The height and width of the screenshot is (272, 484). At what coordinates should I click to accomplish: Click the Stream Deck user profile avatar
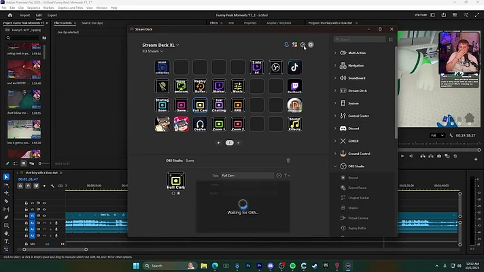click(311, 45)
